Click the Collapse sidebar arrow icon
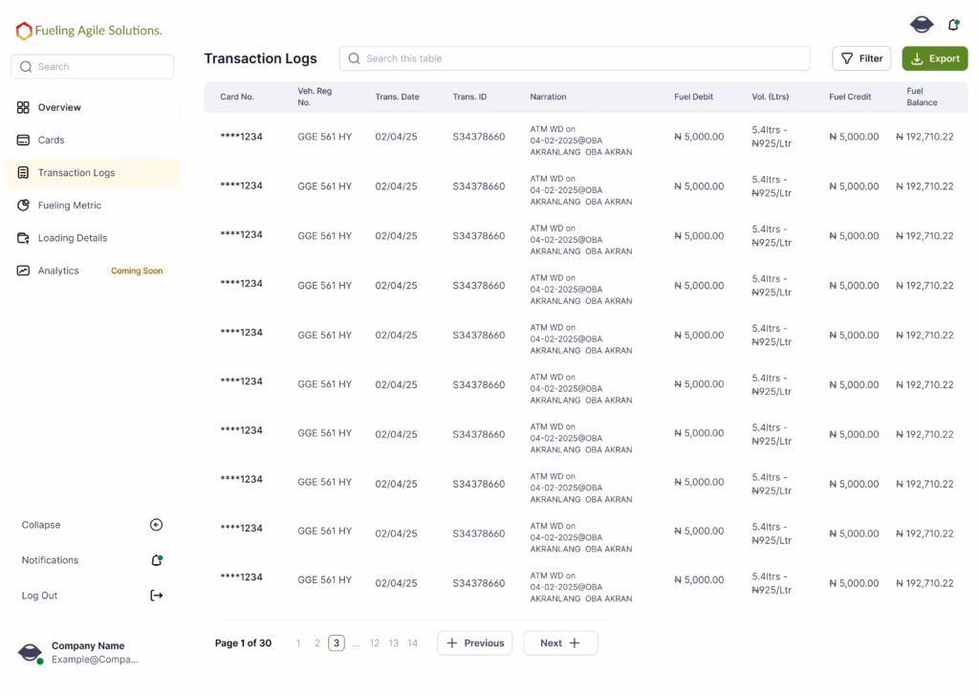 157,525
